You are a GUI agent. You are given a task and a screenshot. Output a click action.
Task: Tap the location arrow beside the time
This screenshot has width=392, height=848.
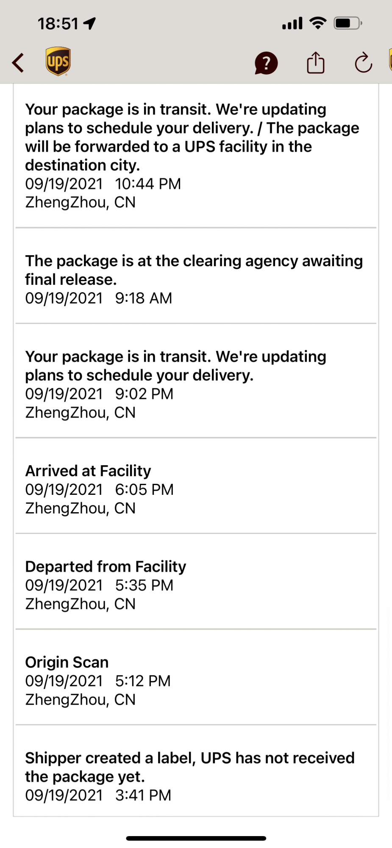pyautogui.click(x=89, y=23)
